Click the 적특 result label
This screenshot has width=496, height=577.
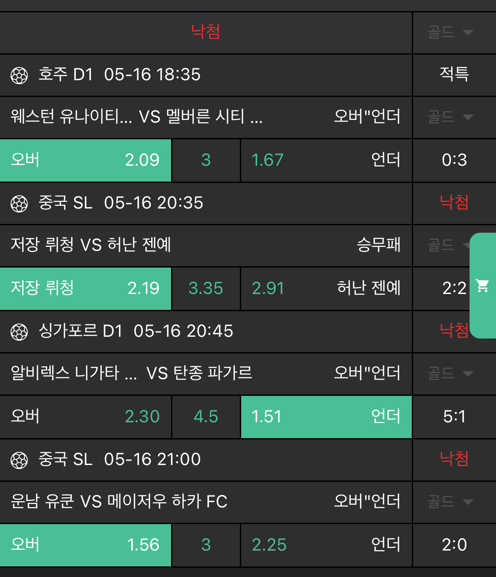pyautogui.click(x=454, y=74)
